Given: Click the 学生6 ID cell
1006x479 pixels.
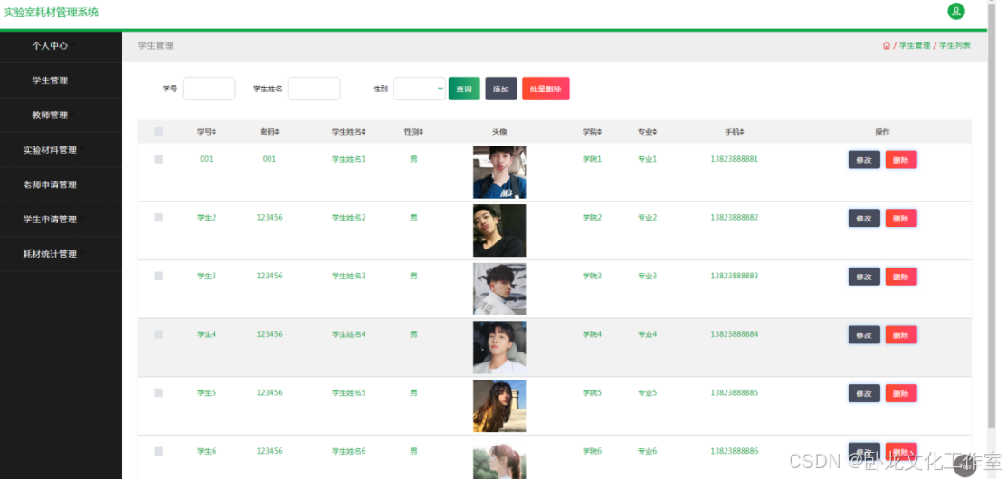Looking at the screenshot, I should (206, 451).
